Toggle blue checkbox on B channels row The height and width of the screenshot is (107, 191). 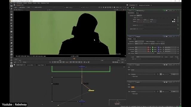(x=158, y=49)
